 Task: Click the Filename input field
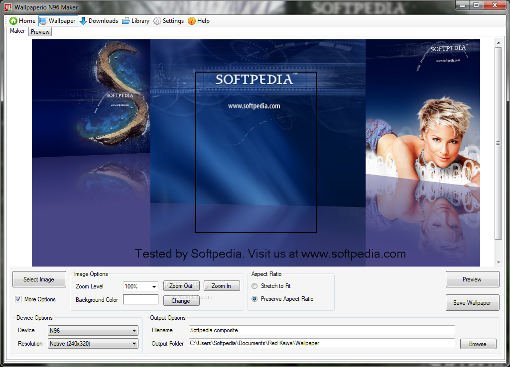click(322, 330)
